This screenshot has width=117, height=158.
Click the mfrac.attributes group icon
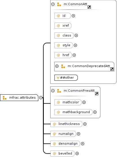click(5, 98)
